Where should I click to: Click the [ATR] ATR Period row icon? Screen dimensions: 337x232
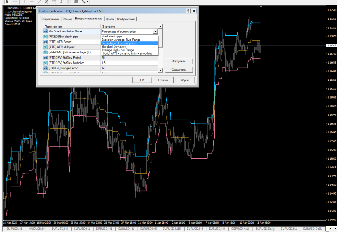pyautogui.click(x=45, y=42)
